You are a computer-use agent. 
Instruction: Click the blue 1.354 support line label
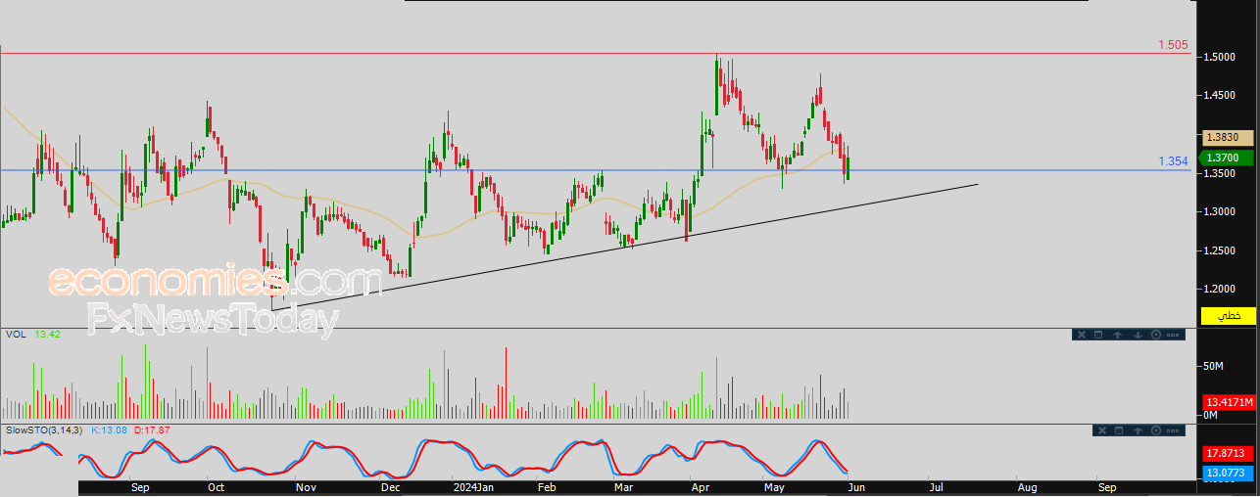click(1174, 161)
